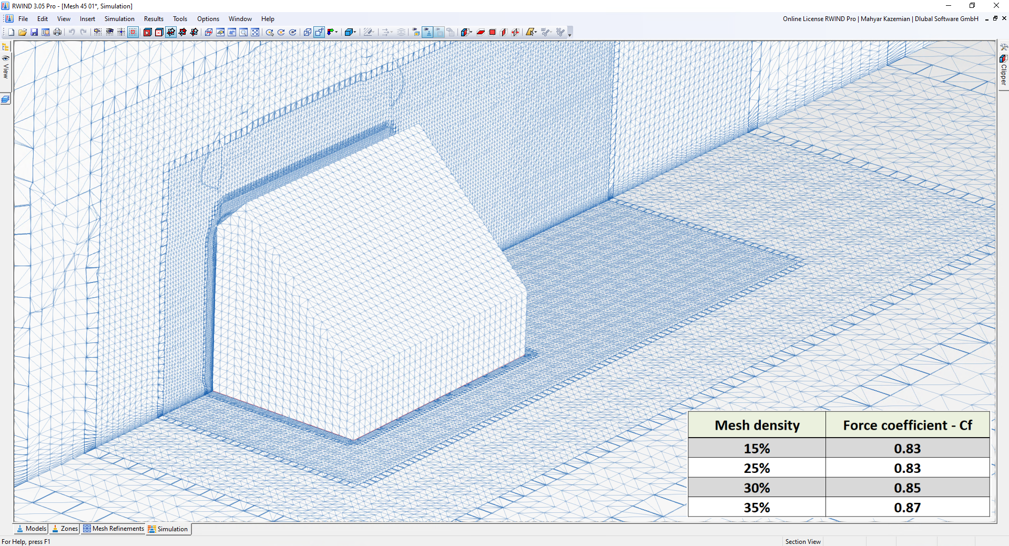
Task: Open the Simulation menu
Action: pyautogui.click(x=119, y=18)
